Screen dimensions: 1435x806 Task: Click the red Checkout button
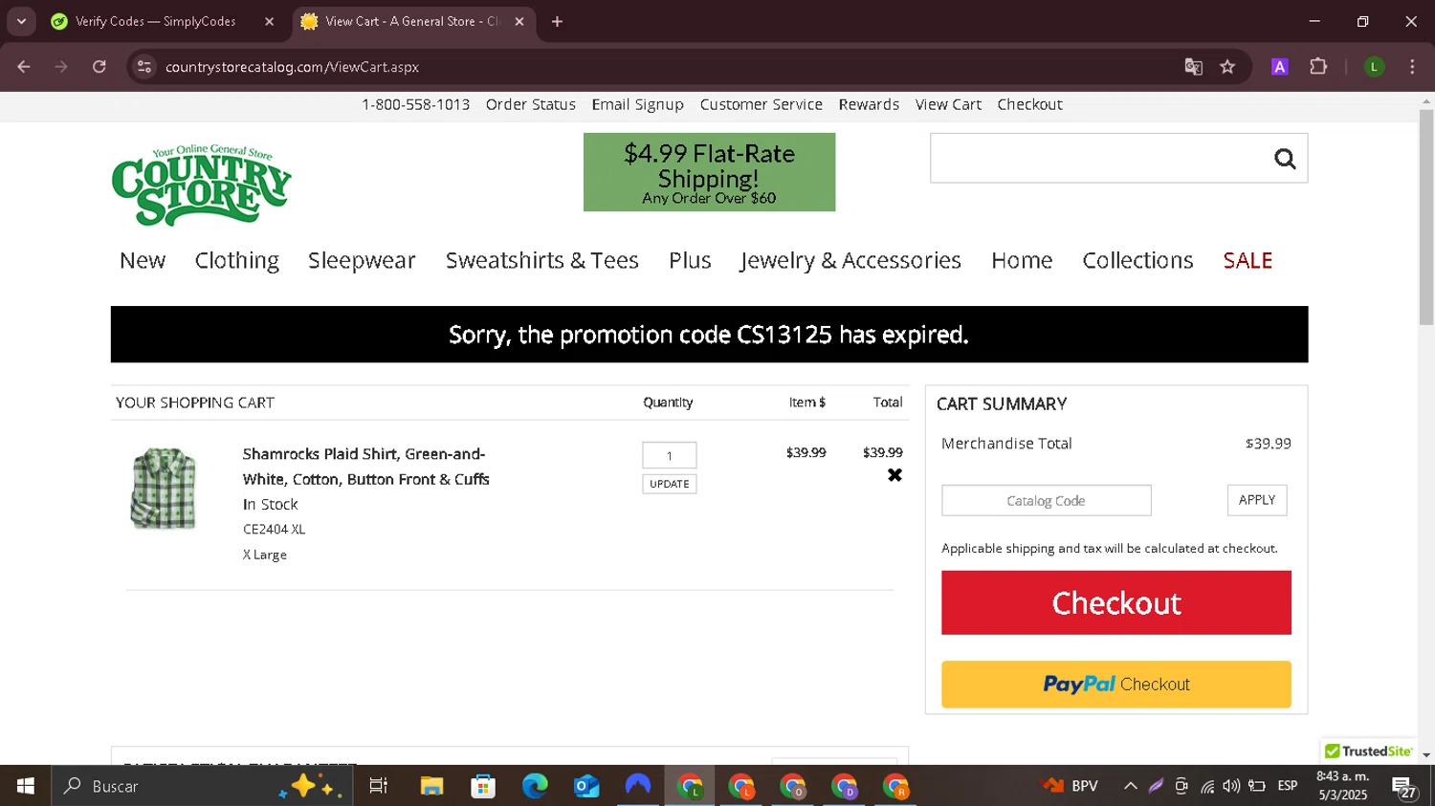(1116, 602)
